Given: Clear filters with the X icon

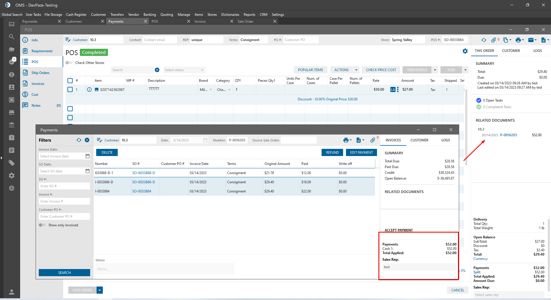Looking at the screenshot, I should pos(87,140).
